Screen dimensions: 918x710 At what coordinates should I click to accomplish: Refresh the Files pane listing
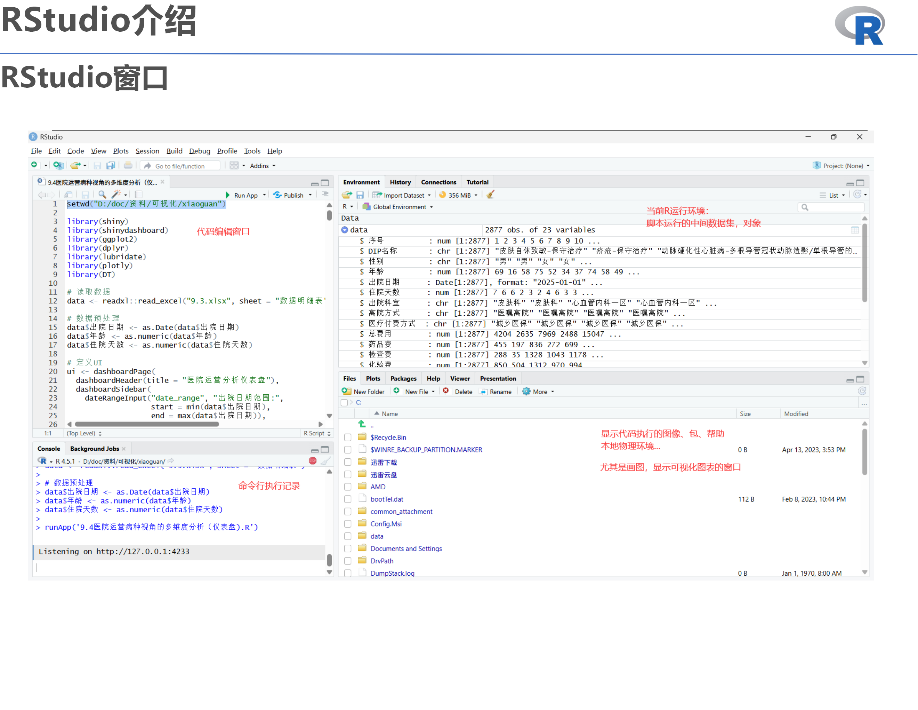coord(862,391)
